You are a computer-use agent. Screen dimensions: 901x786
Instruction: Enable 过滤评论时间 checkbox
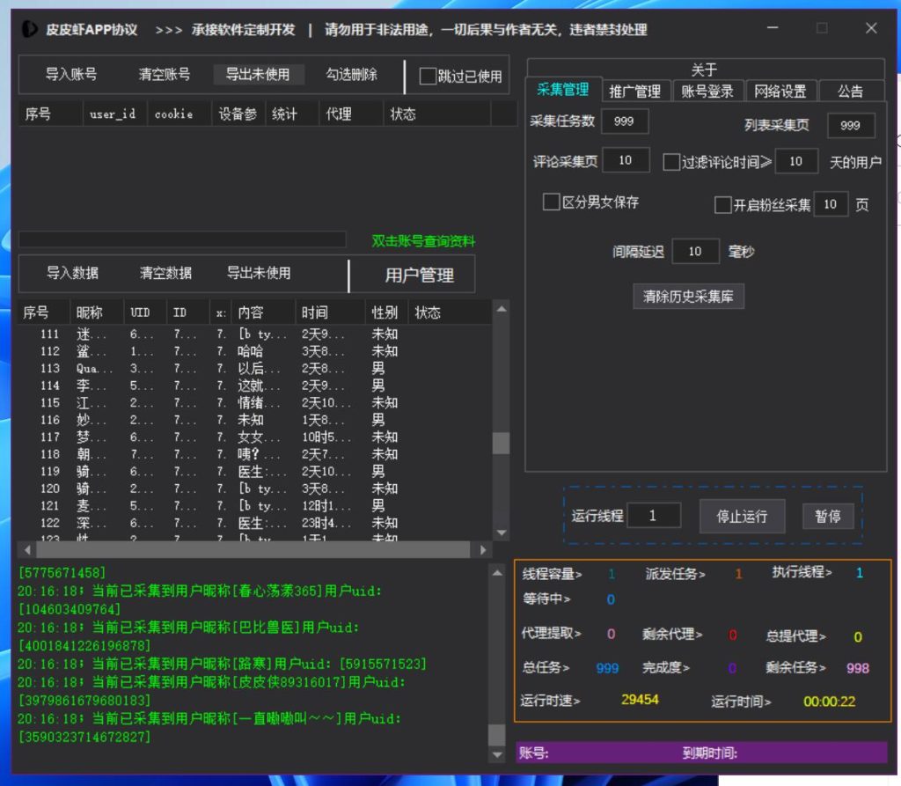click(671, 162)
